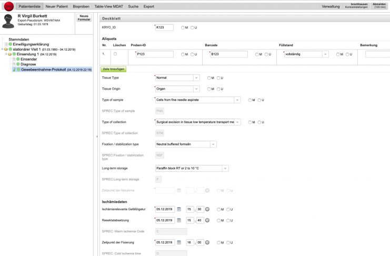Select M radio for Type of sample
The height and width of the screenshot is (256, 390).
pos(250,100)
